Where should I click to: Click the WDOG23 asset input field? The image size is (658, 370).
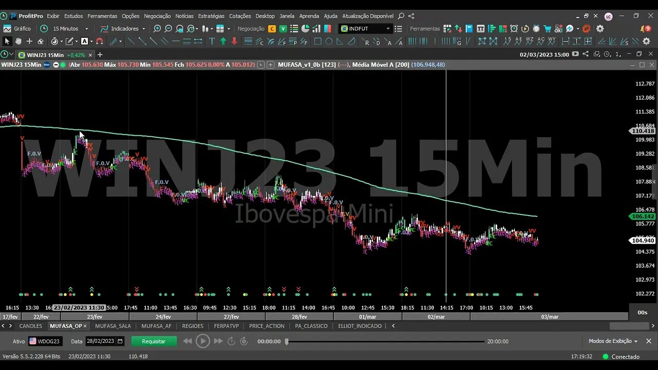point(45,341)
